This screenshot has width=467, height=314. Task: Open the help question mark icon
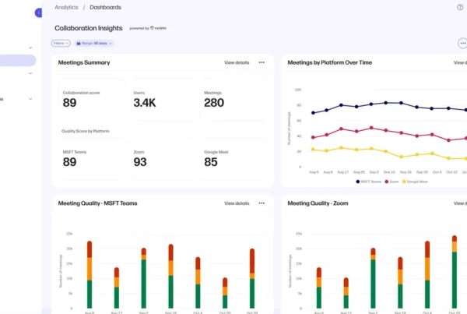click(460, 7)
